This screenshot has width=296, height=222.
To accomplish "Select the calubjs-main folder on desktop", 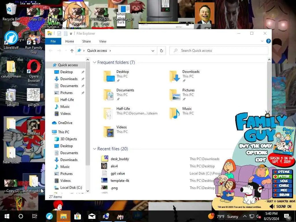I will point(11,69).
